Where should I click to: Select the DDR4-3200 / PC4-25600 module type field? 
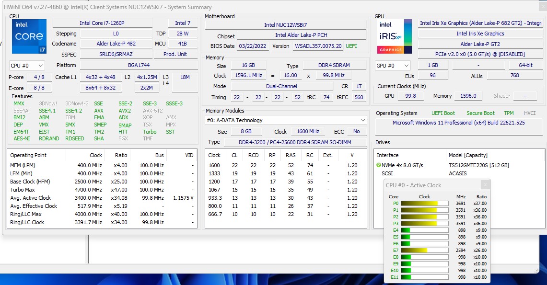coord(295,142)
